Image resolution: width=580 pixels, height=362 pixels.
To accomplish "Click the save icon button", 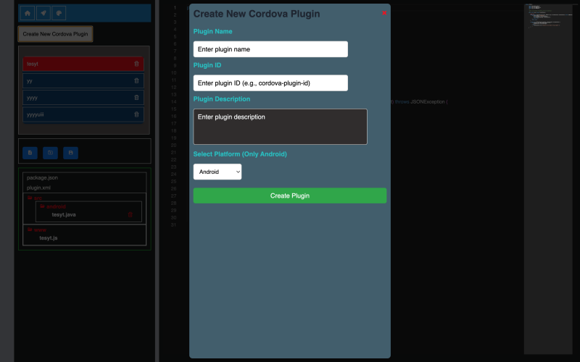I will [x=70, y=153].
